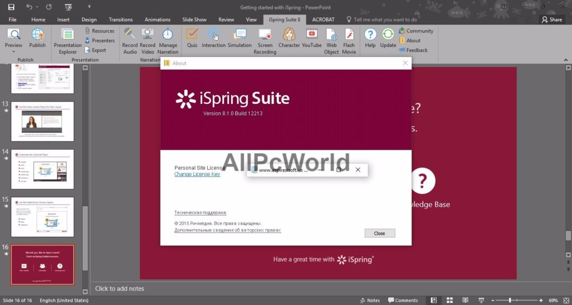Image resolution: width=572 pixels, height=305 pixels.
Task: Toggle the Comments pane
Action: coord(403,301)
